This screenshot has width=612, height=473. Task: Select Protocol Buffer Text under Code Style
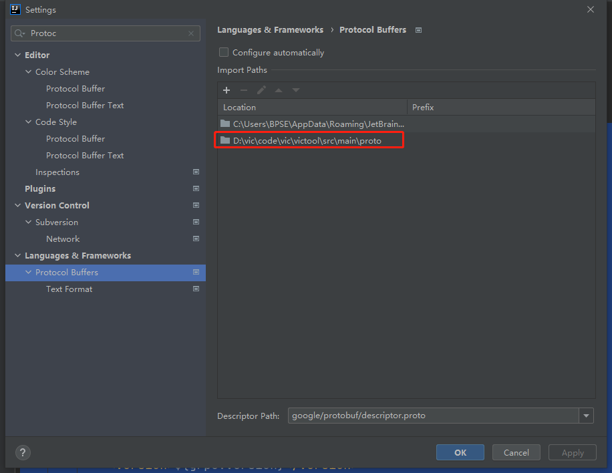[x=85, y=155]
